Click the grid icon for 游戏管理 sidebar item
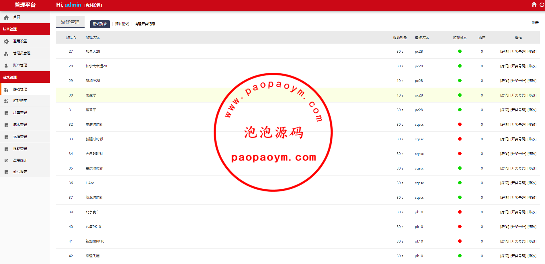 point(6,90)
